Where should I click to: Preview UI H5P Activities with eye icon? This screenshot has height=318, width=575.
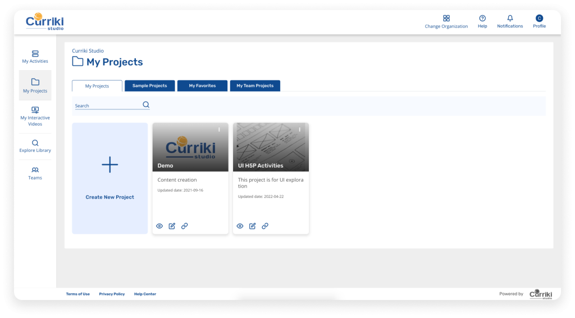240,226
